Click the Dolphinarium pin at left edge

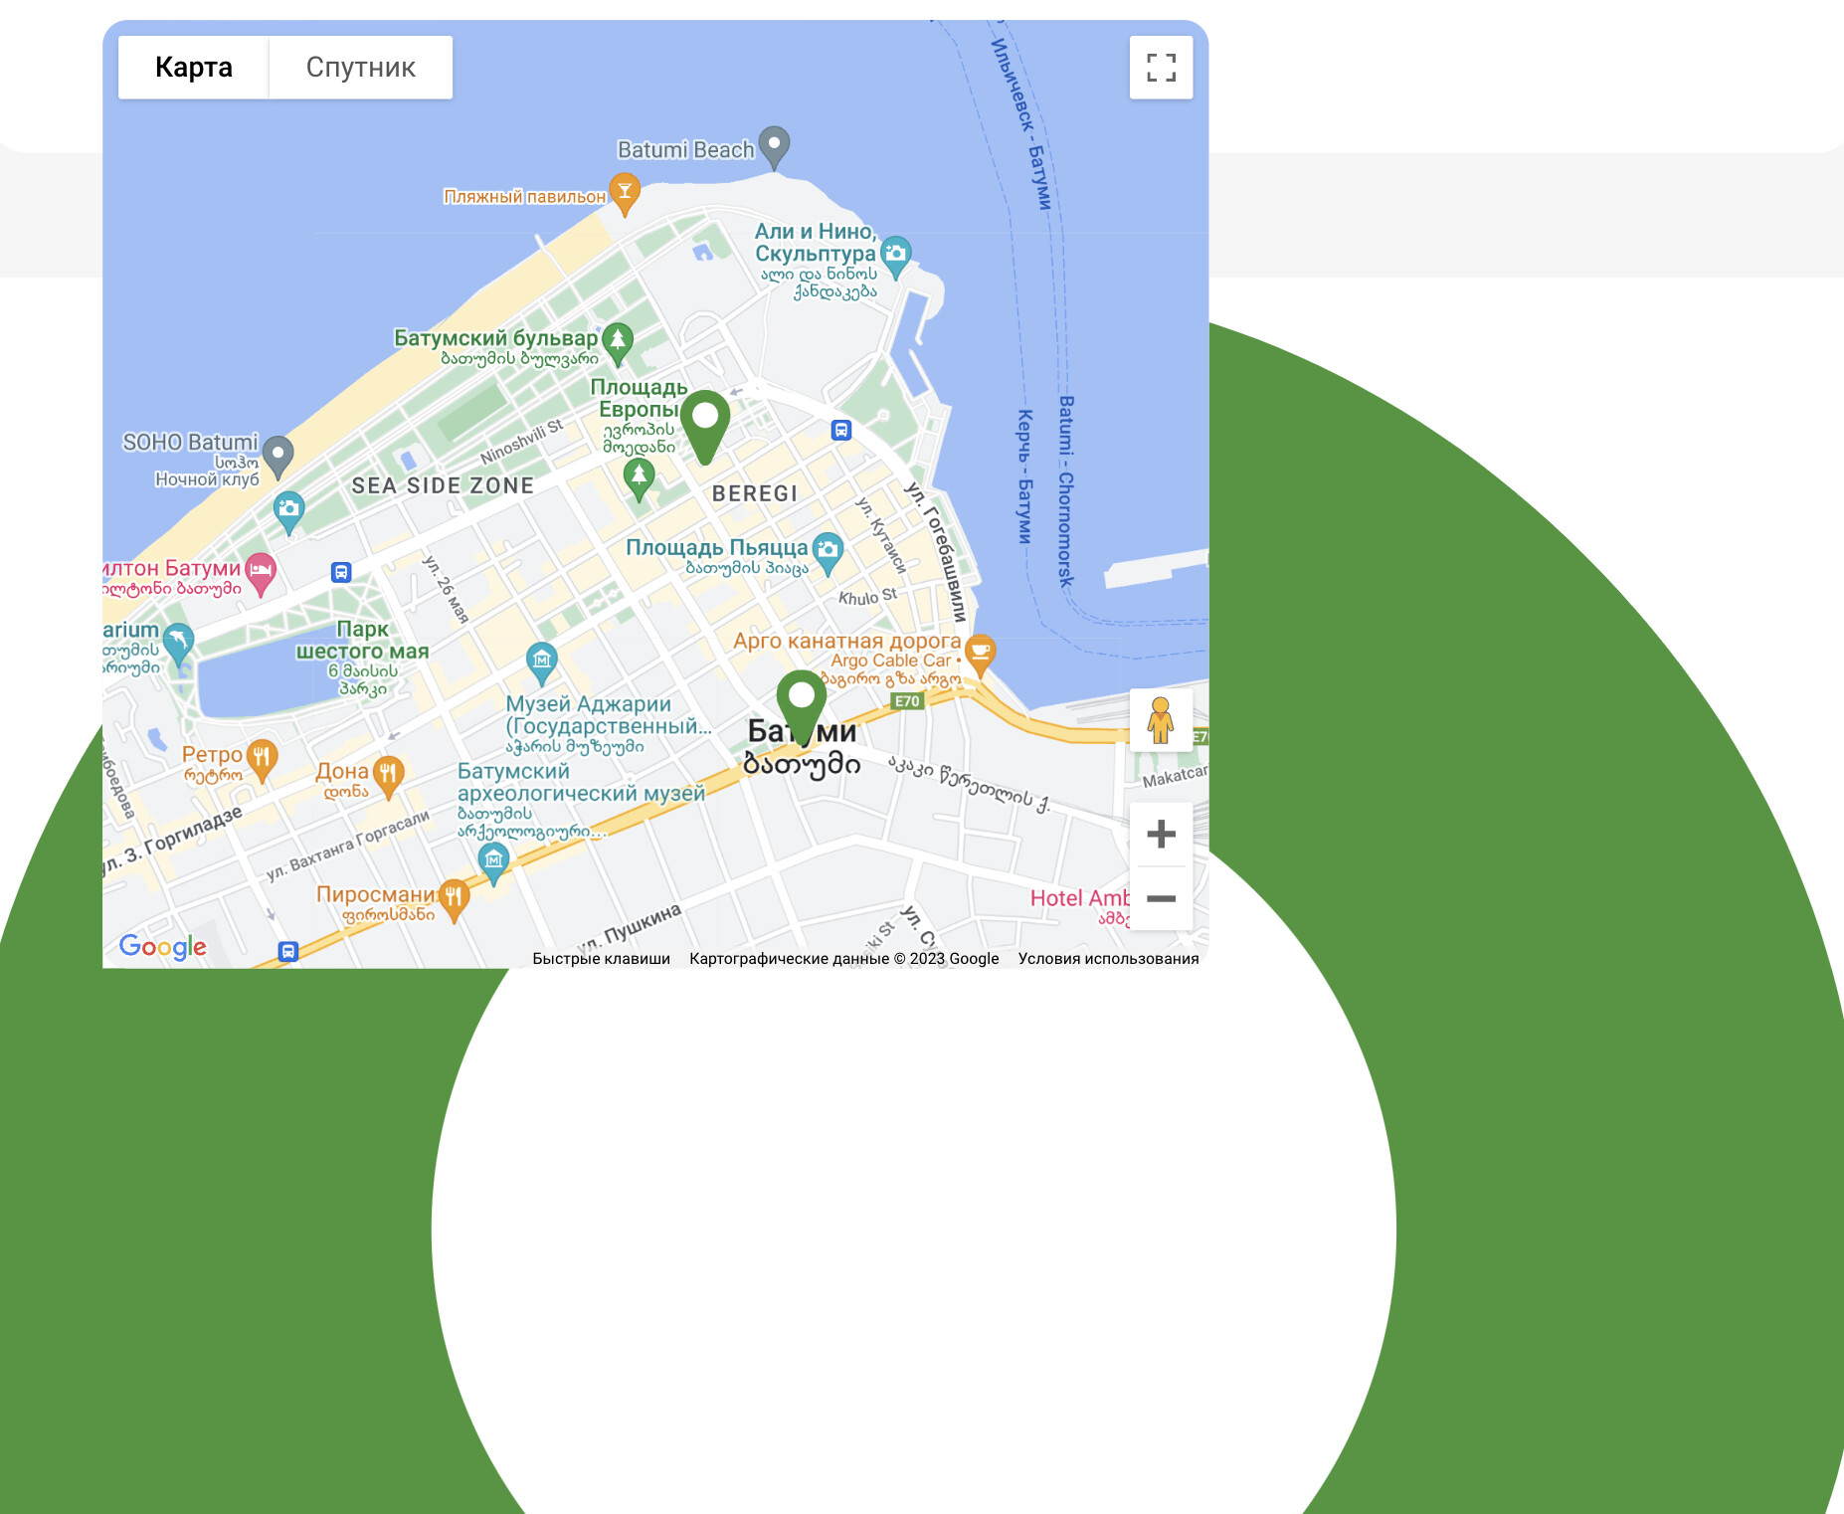pyautogui.click(x=178, y=643)
